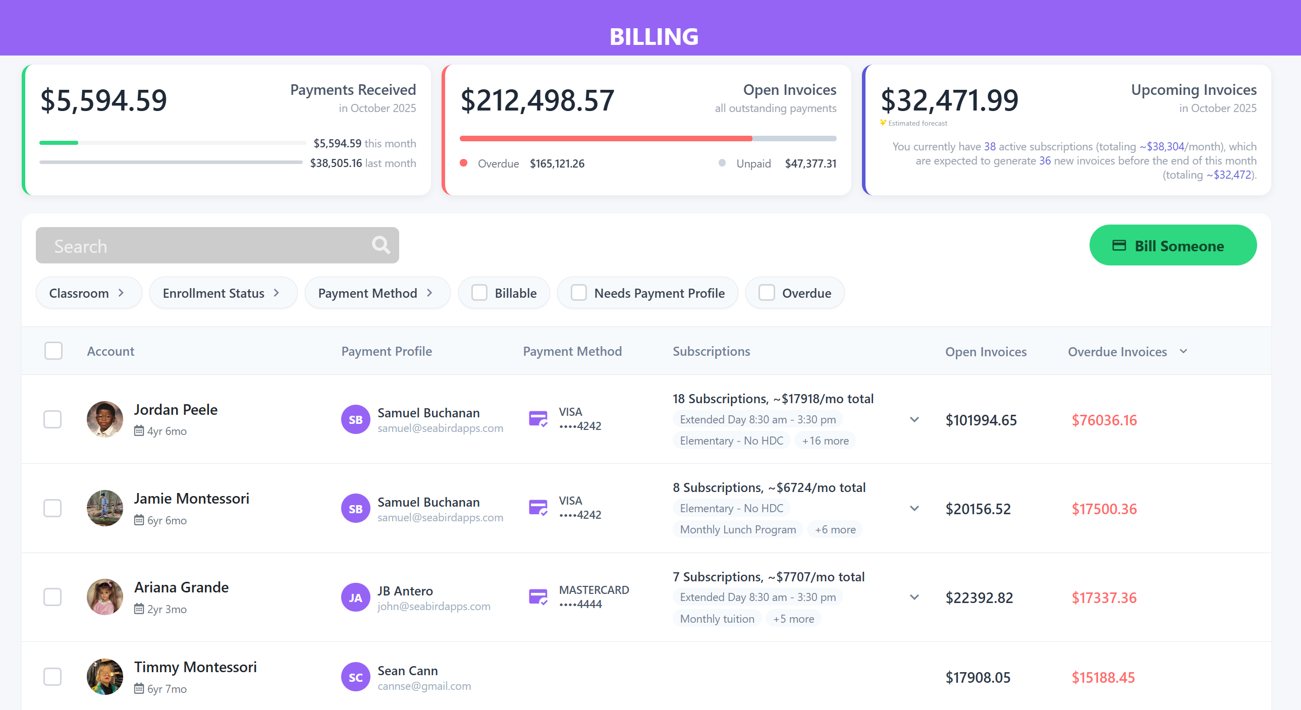Click Ariana Grande's Mastercard card icon
The width and height of the screenshot is (1301, 710).
[538, 597]
